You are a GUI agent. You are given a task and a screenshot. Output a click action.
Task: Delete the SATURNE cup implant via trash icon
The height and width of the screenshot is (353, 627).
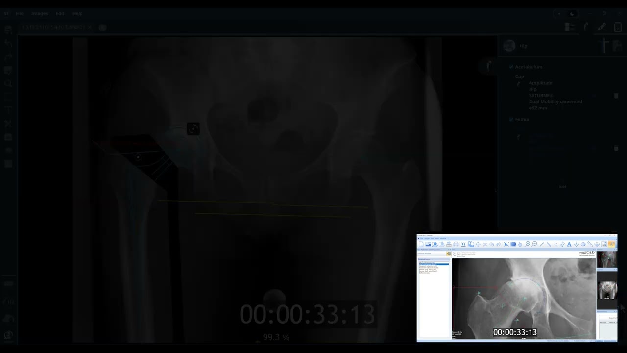coord(616,95)
